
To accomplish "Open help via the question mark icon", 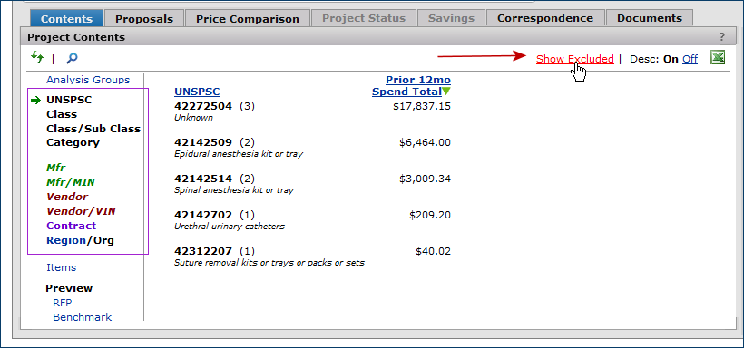I will (721, 37).
